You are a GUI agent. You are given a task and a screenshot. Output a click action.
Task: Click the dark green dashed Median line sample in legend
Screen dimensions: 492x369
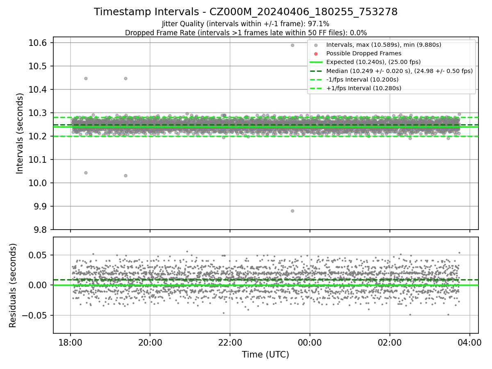click(316, 71)
